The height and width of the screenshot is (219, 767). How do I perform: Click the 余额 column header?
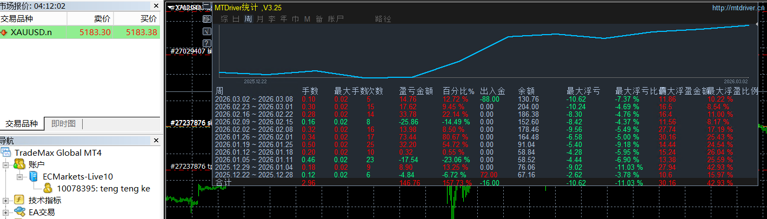526,91
